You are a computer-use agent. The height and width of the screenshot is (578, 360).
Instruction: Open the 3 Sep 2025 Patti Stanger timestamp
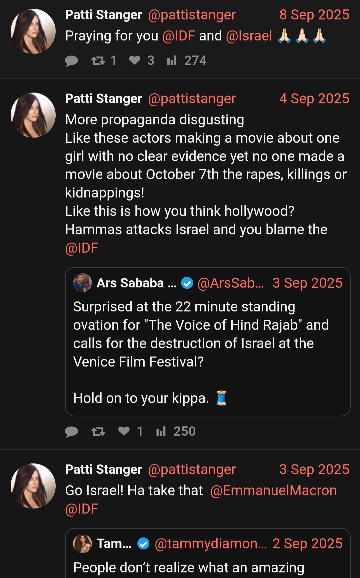tap(314, 469)
